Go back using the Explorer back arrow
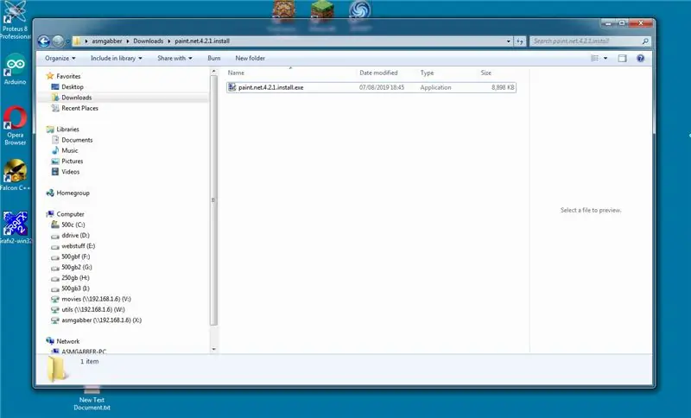The height and width of the screenshot is (418, 691). (44, 41)
